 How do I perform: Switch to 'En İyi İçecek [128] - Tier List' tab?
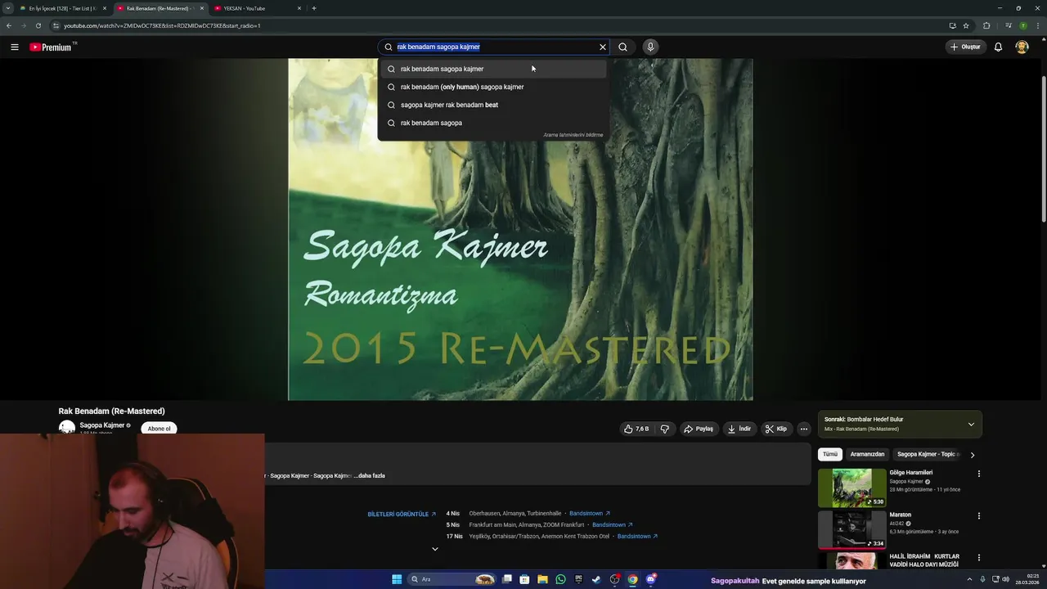pos(61,8)
